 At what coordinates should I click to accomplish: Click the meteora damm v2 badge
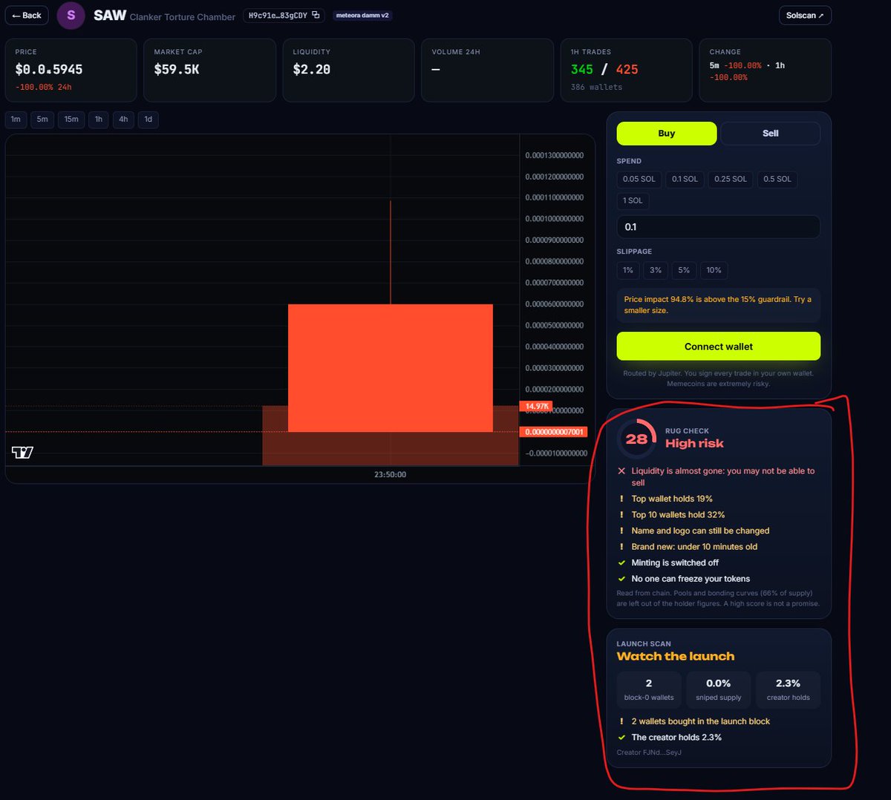[x=362, y=15]
